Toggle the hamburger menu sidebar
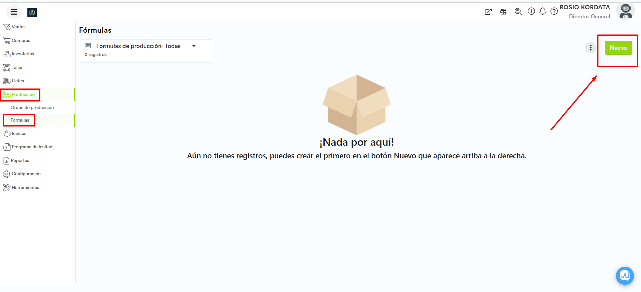641x292 pixels. (14, 12)
